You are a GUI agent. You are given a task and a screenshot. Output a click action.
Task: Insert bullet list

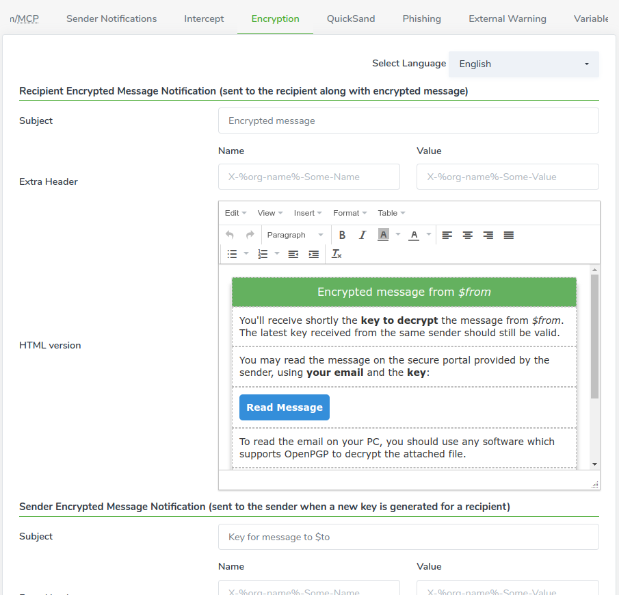point(232,254)
